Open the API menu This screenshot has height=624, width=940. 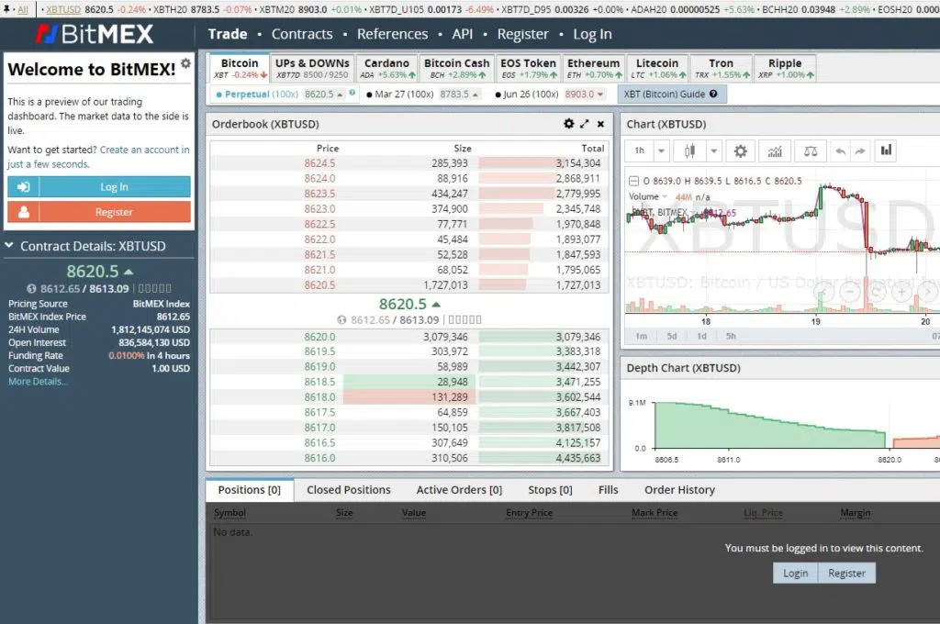463,34
